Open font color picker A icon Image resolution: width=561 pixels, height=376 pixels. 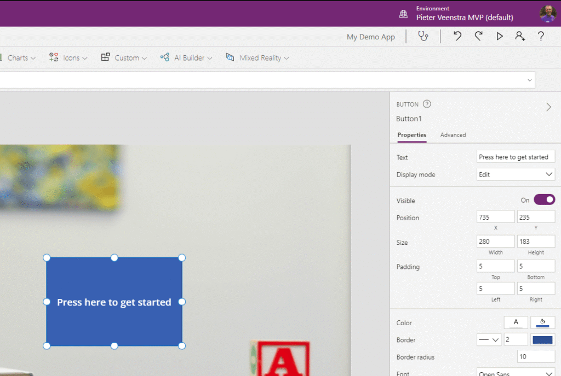[516, 322]
